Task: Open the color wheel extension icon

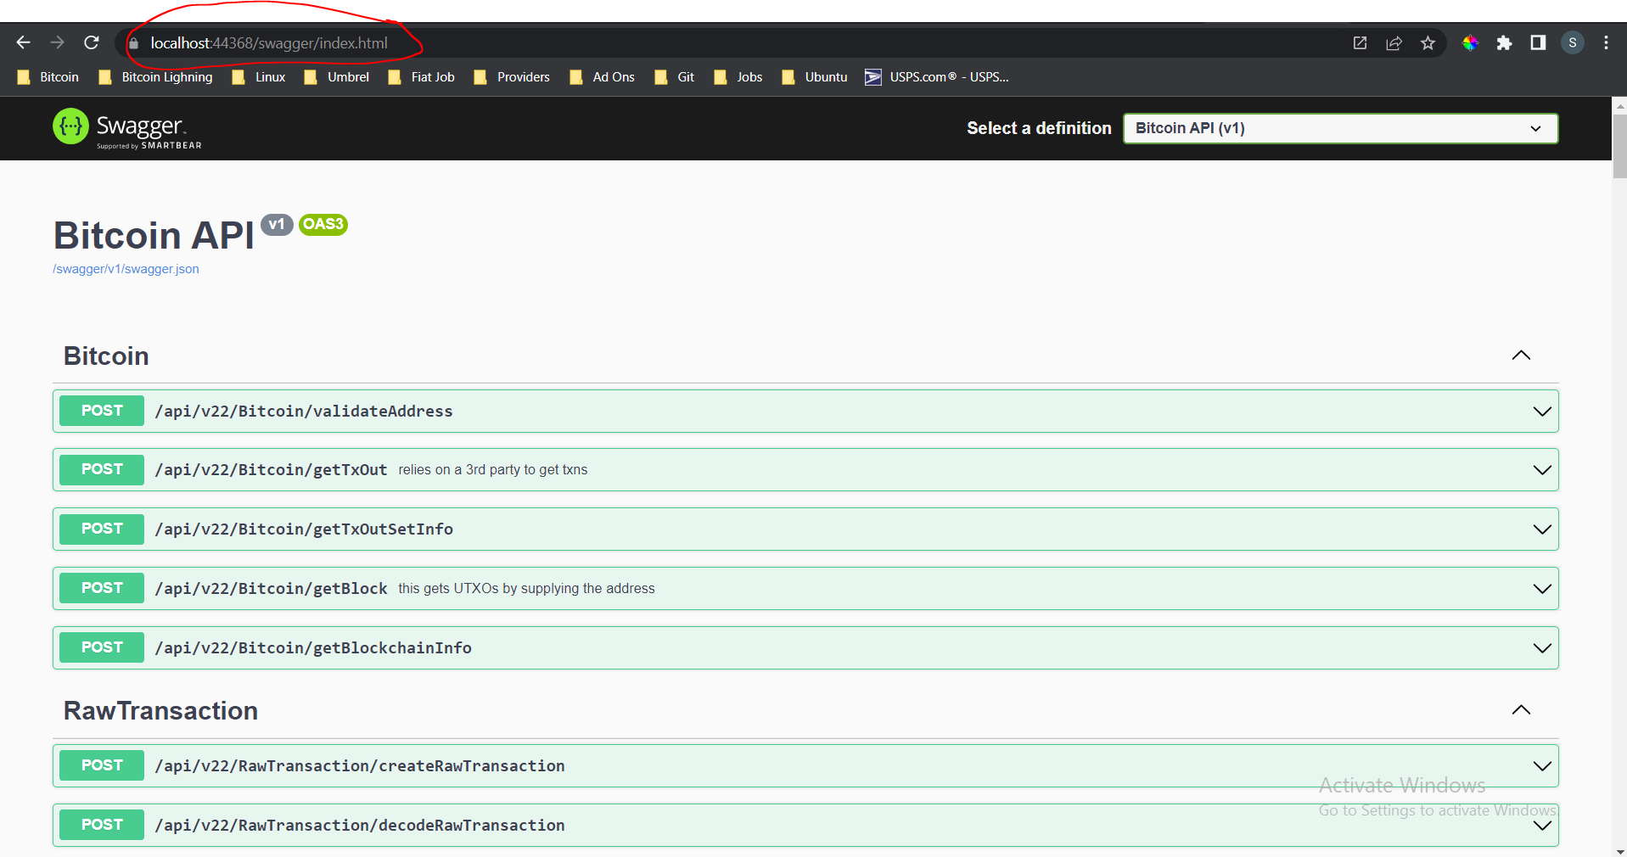Action: pyautogui.click(x=1470, y=42)
